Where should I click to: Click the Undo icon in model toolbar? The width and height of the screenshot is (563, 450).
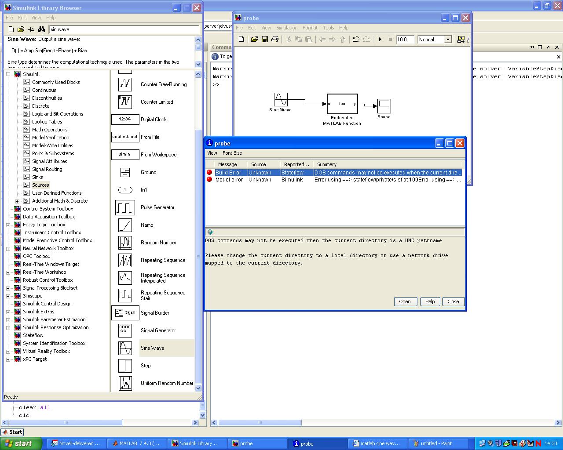coord(356,40)
